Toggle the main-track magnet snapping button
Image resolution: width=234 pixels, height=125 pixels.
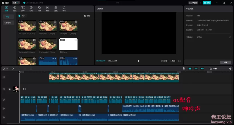[x=190, y=69]
